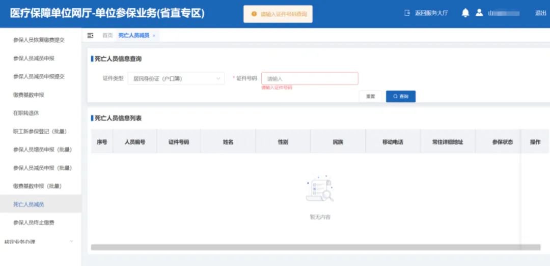Open 参保人员减员申报（批量） menu item
This screenshot has height=266, width=550.
coord(42,168)
